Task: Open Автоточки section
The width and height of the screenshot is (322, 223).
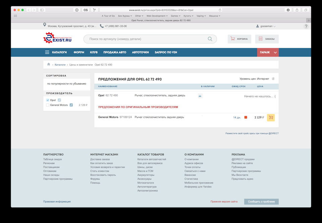Action: tap(140, 52)
